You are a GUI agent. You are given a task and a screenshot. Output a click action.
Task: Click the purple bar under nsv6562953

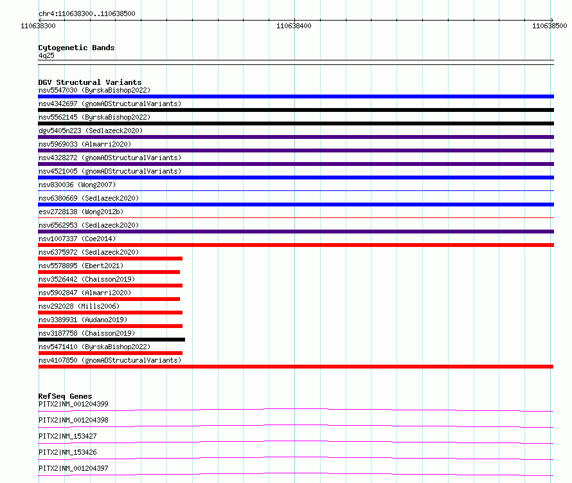click(296, 232)
